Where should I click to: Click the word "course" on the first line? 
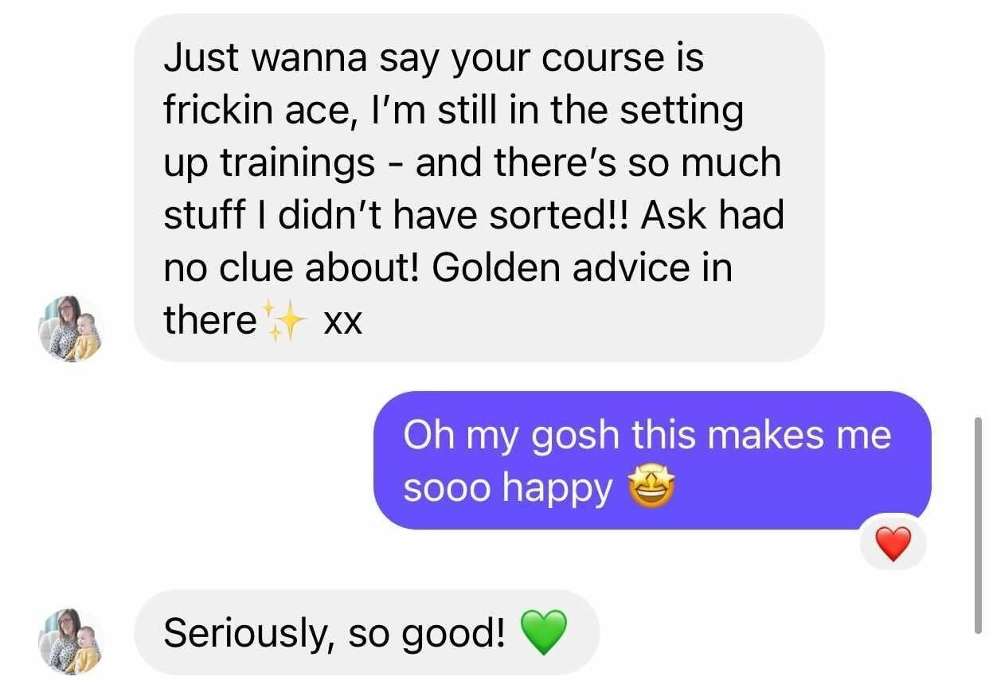coord(582,58)
